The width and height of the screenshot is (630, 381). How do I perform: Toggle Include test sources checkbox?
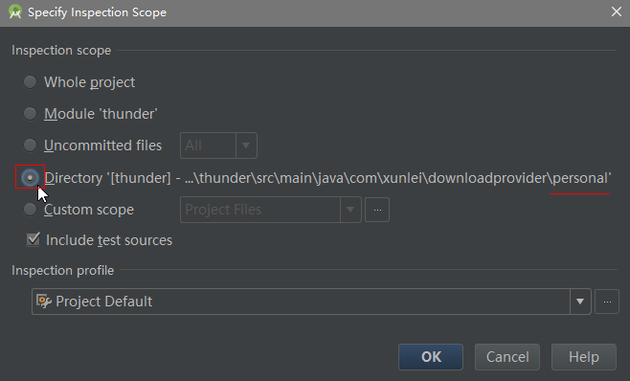(33, 239)
